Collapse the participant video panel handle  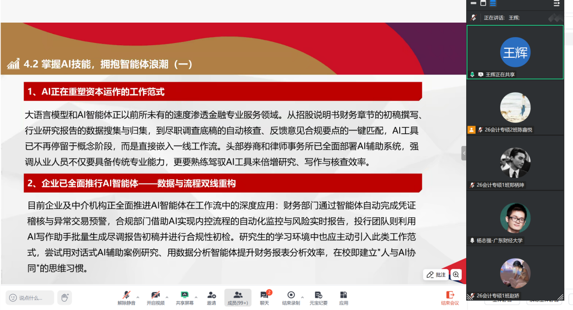[x=464, y=153]
